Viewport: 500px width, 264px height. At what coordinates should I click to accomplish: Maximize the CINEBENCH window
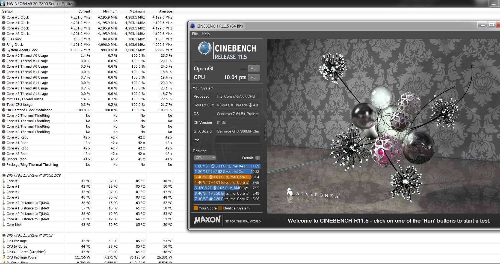(492, 25)
